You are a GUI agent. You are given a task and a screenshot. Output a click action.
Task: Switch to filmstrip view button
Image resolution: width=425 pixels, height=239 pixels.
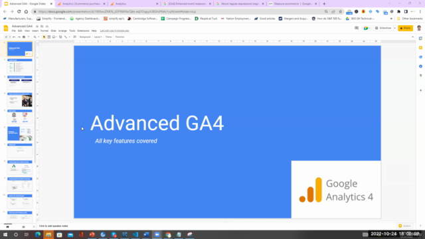click(7, 226)
